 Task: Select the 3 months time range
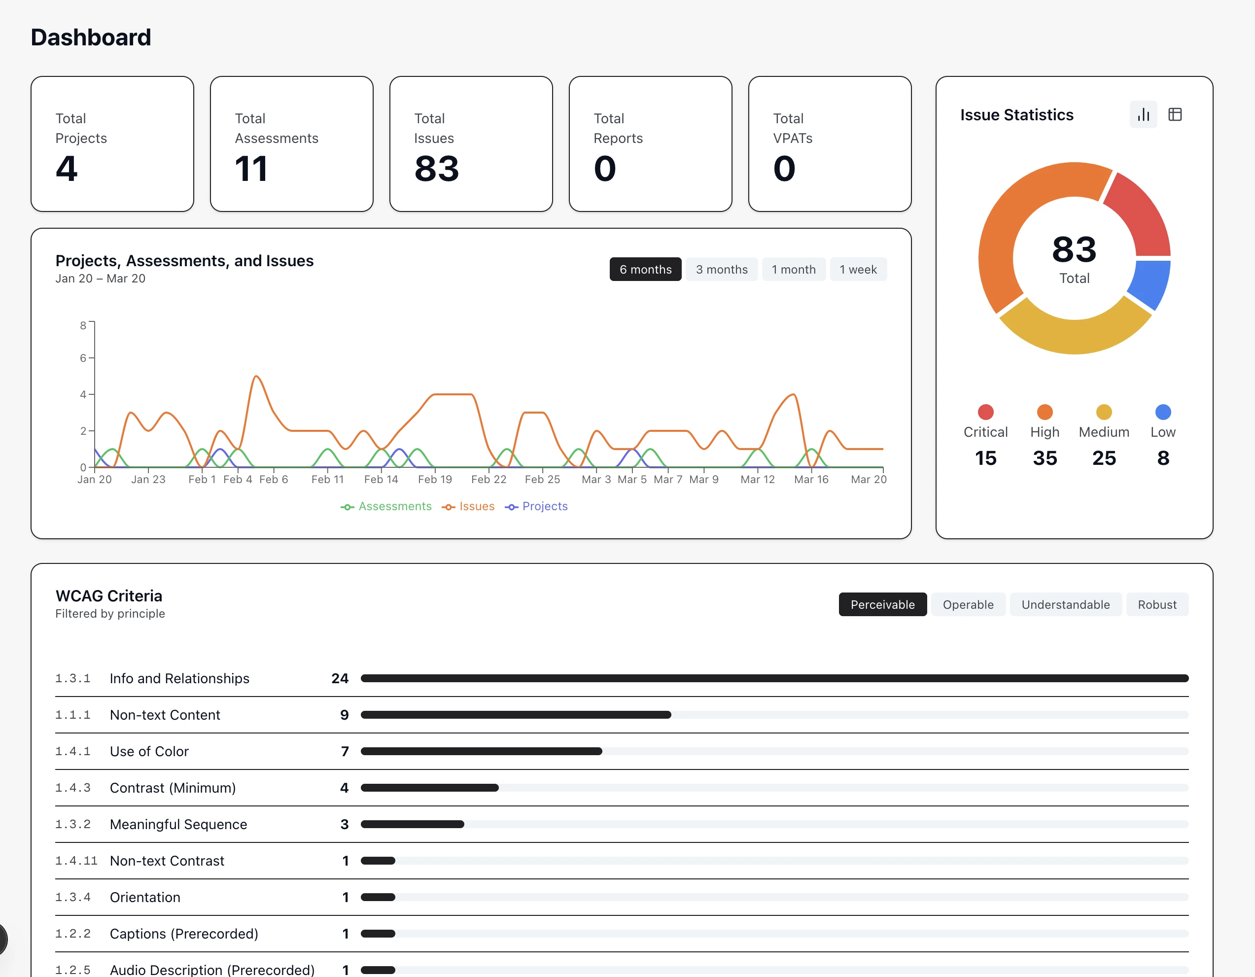coord(722,269)
